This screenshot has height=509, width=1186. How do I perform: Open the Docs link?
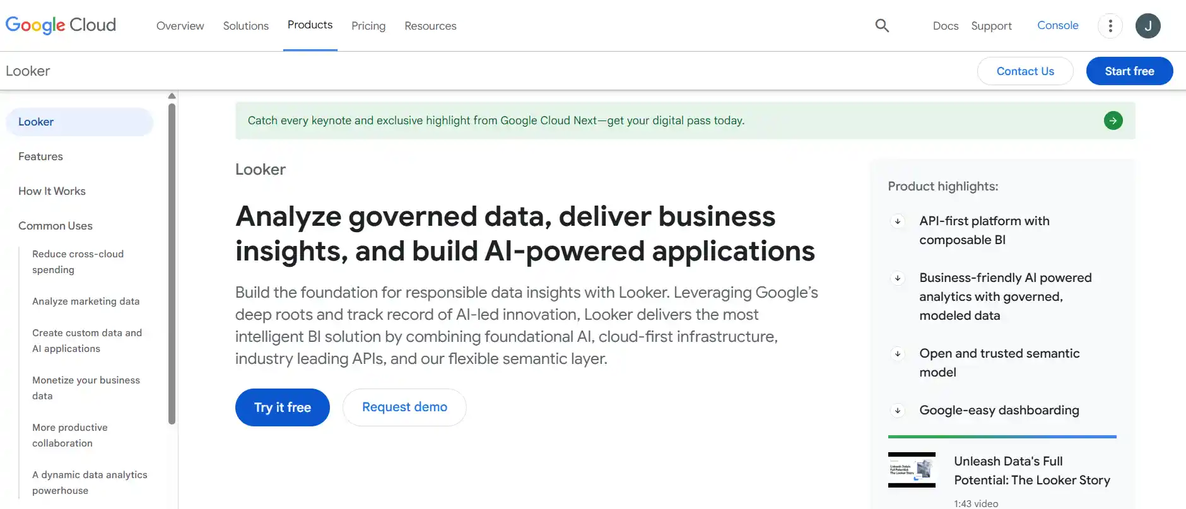(946, 26)
